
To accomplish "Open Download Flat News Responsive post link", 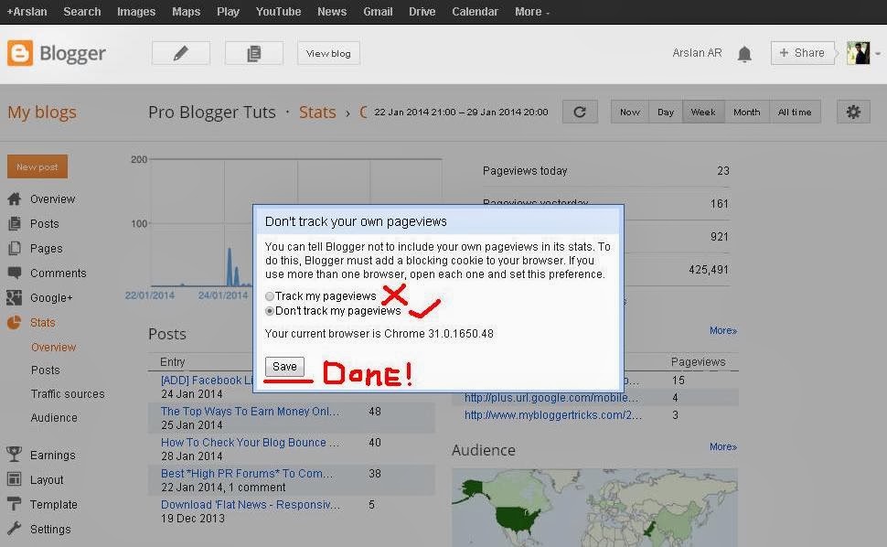I will point(251,505).
